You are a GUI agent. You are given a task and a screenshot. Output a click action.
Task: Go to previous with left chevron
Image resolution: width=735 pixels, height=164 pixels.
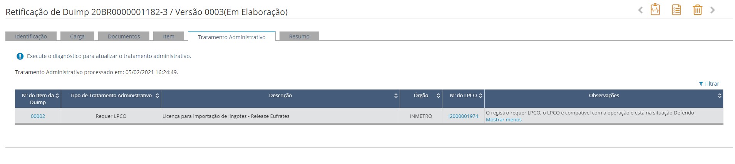pos(640,10)
